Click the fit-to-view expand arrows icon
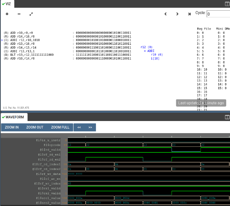The image size is (230, 206). click(31, 14)
